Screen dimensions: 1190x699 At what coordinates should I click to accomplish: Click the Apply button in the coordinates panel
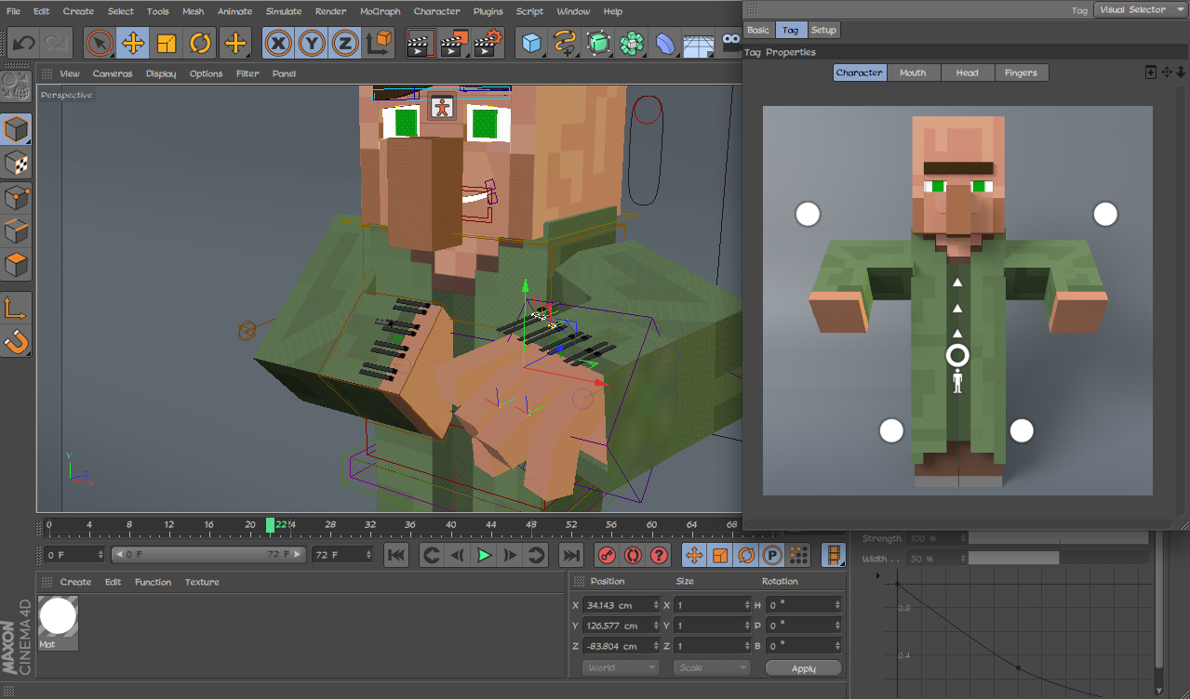click(x=802, y=666)
